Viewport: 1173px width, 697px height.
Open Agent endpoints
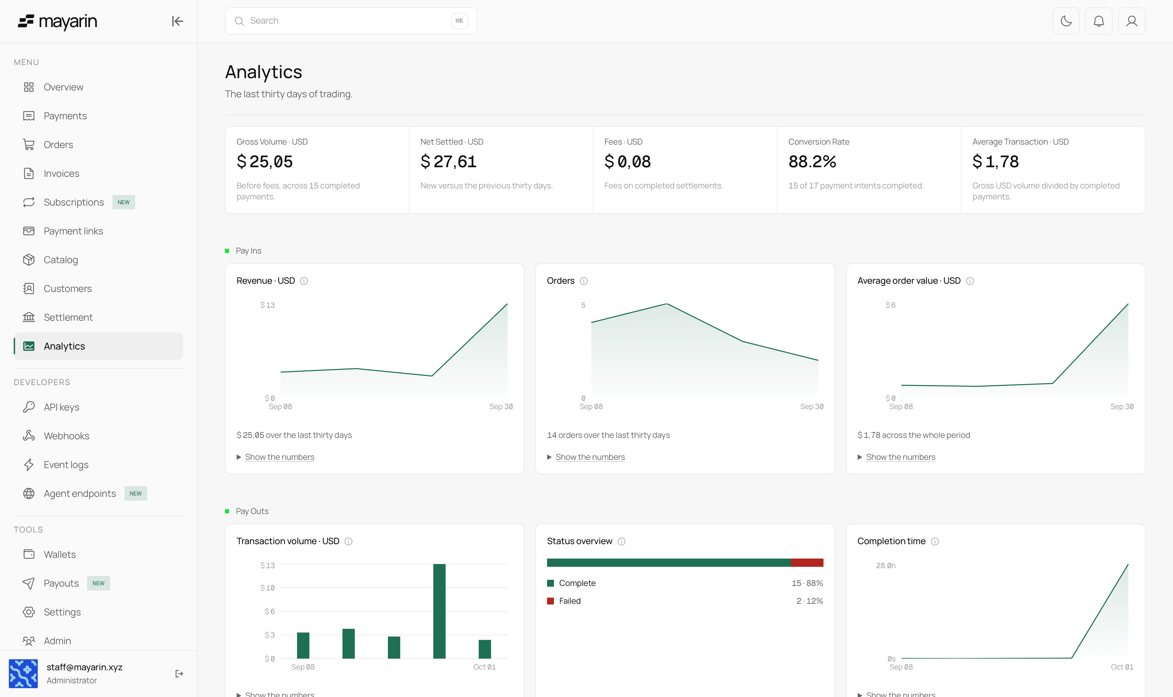pos(98,494)
